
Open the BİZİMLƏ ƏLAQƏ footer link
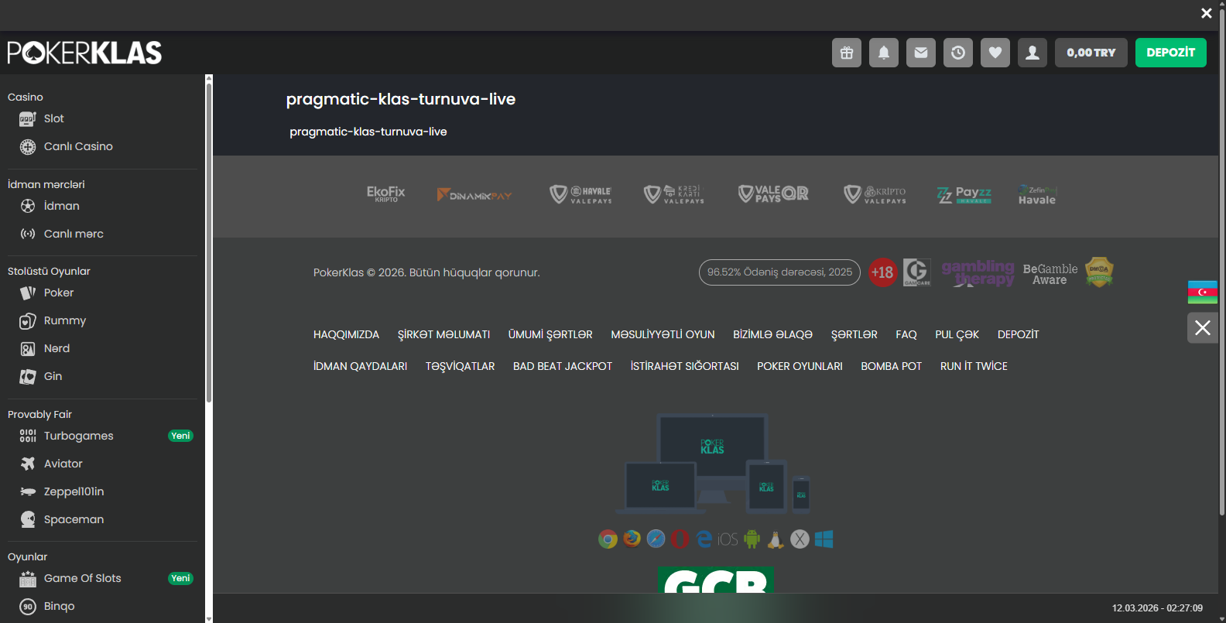click(x=772, y=334)
